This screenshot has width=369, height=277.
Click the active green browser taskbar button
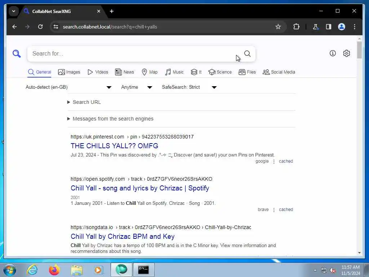pos(121,270)
